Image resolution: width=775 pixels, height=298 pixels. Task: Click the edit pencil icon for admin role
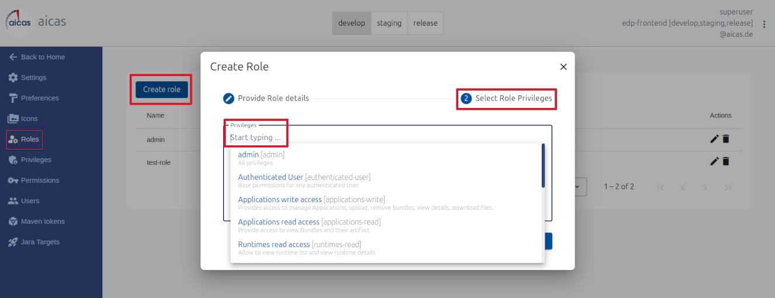click(x=714, y=139)
